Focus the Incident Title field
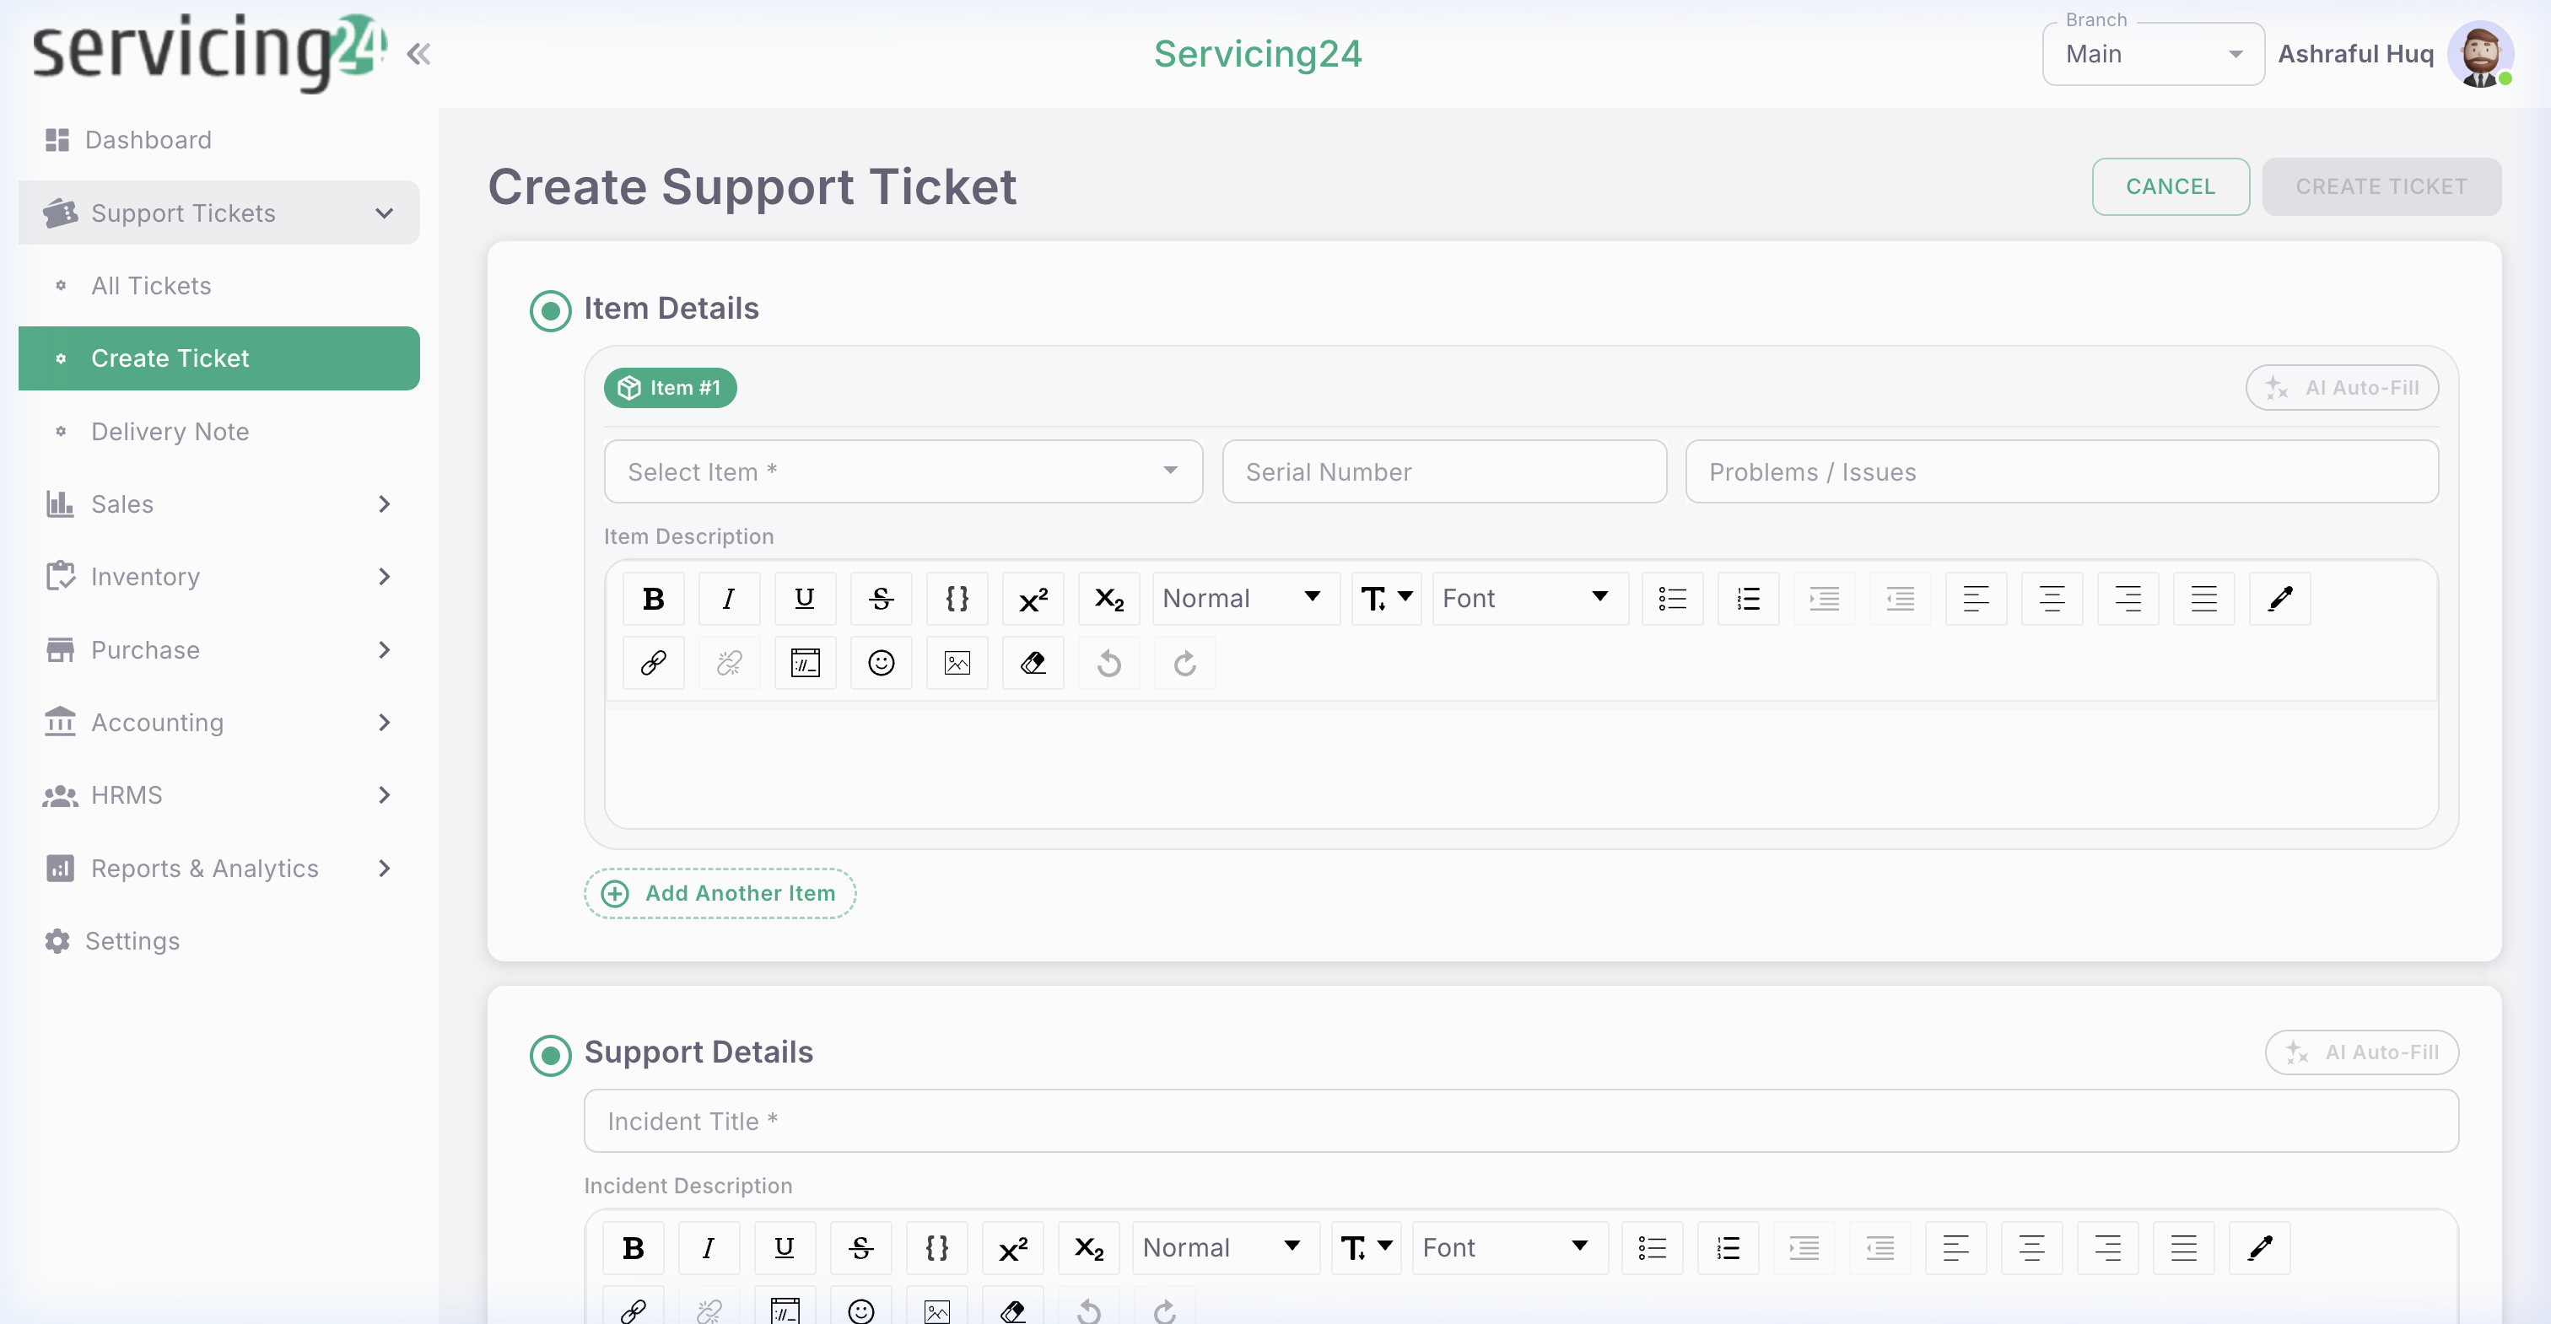The height and width of the screenshot is (1324, 2551). pyautogui.click(x=1521, y=1121)
